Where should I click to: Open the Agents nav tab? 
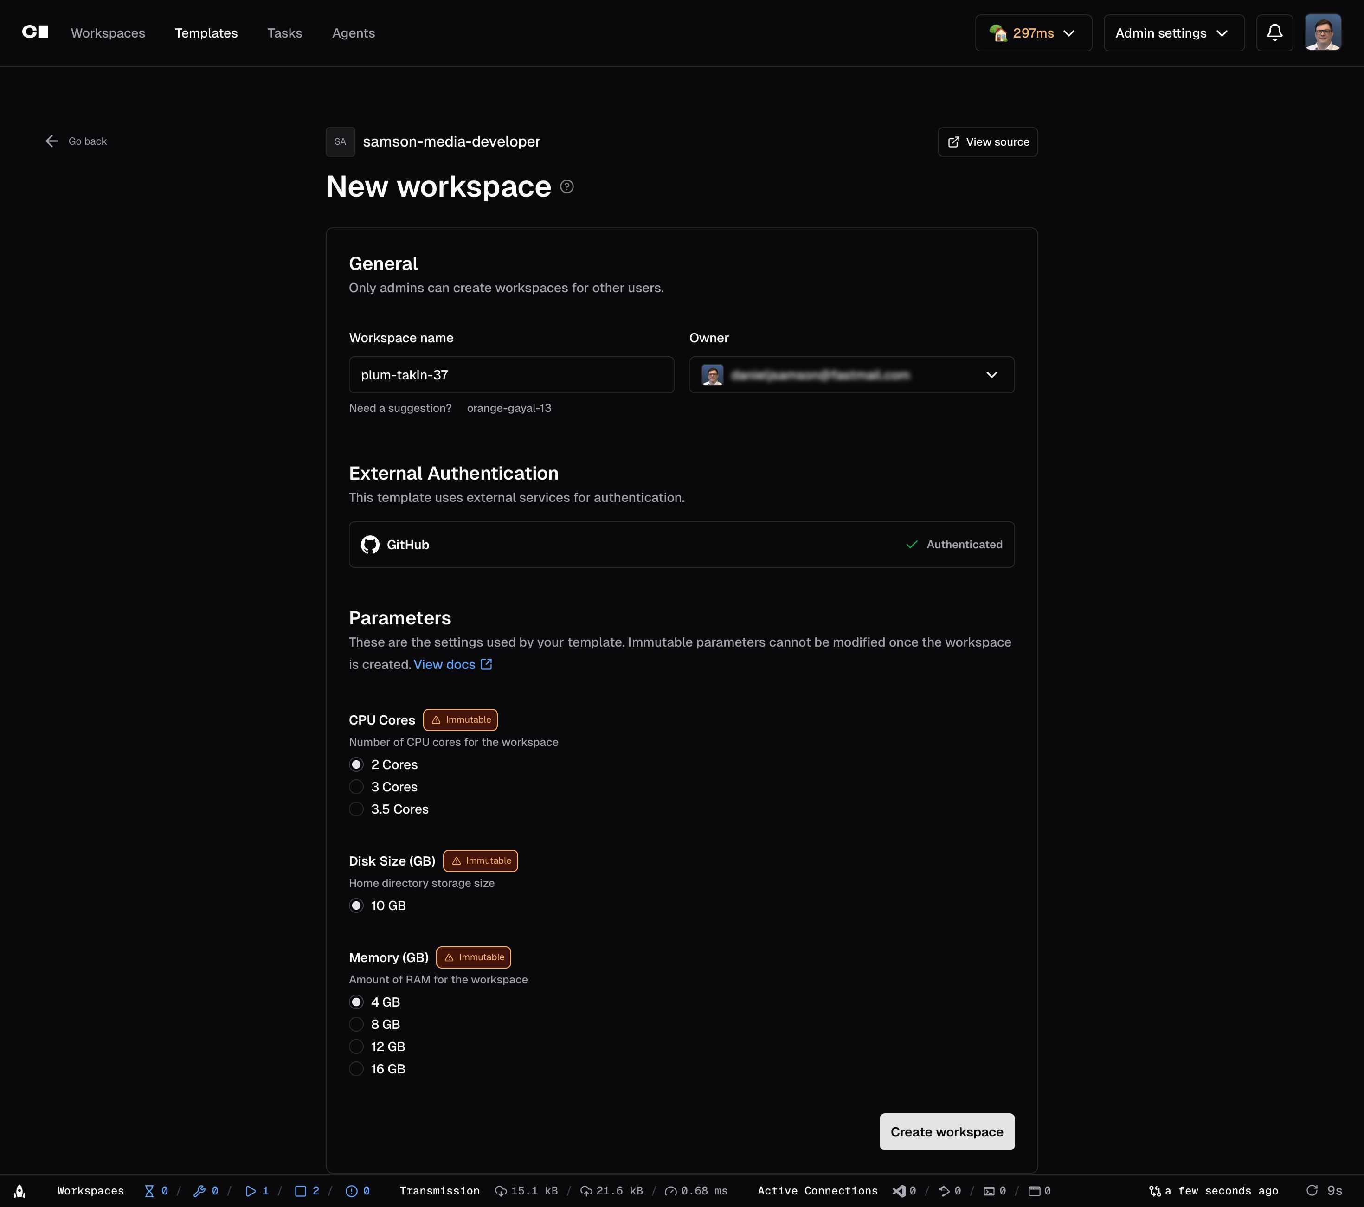pyautogui.click(x=353, y=32)
